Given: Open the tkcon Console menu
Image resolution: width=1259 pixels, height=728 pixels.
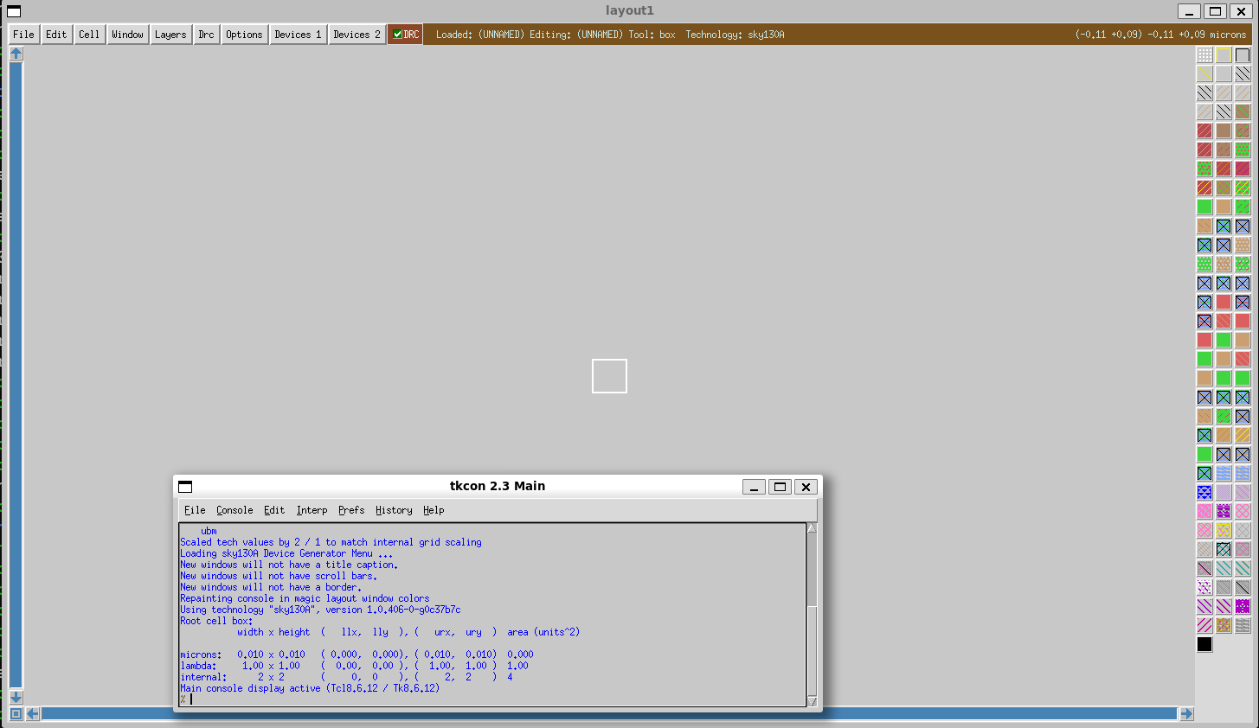Looking at the screenshot, I should (234, 510).
